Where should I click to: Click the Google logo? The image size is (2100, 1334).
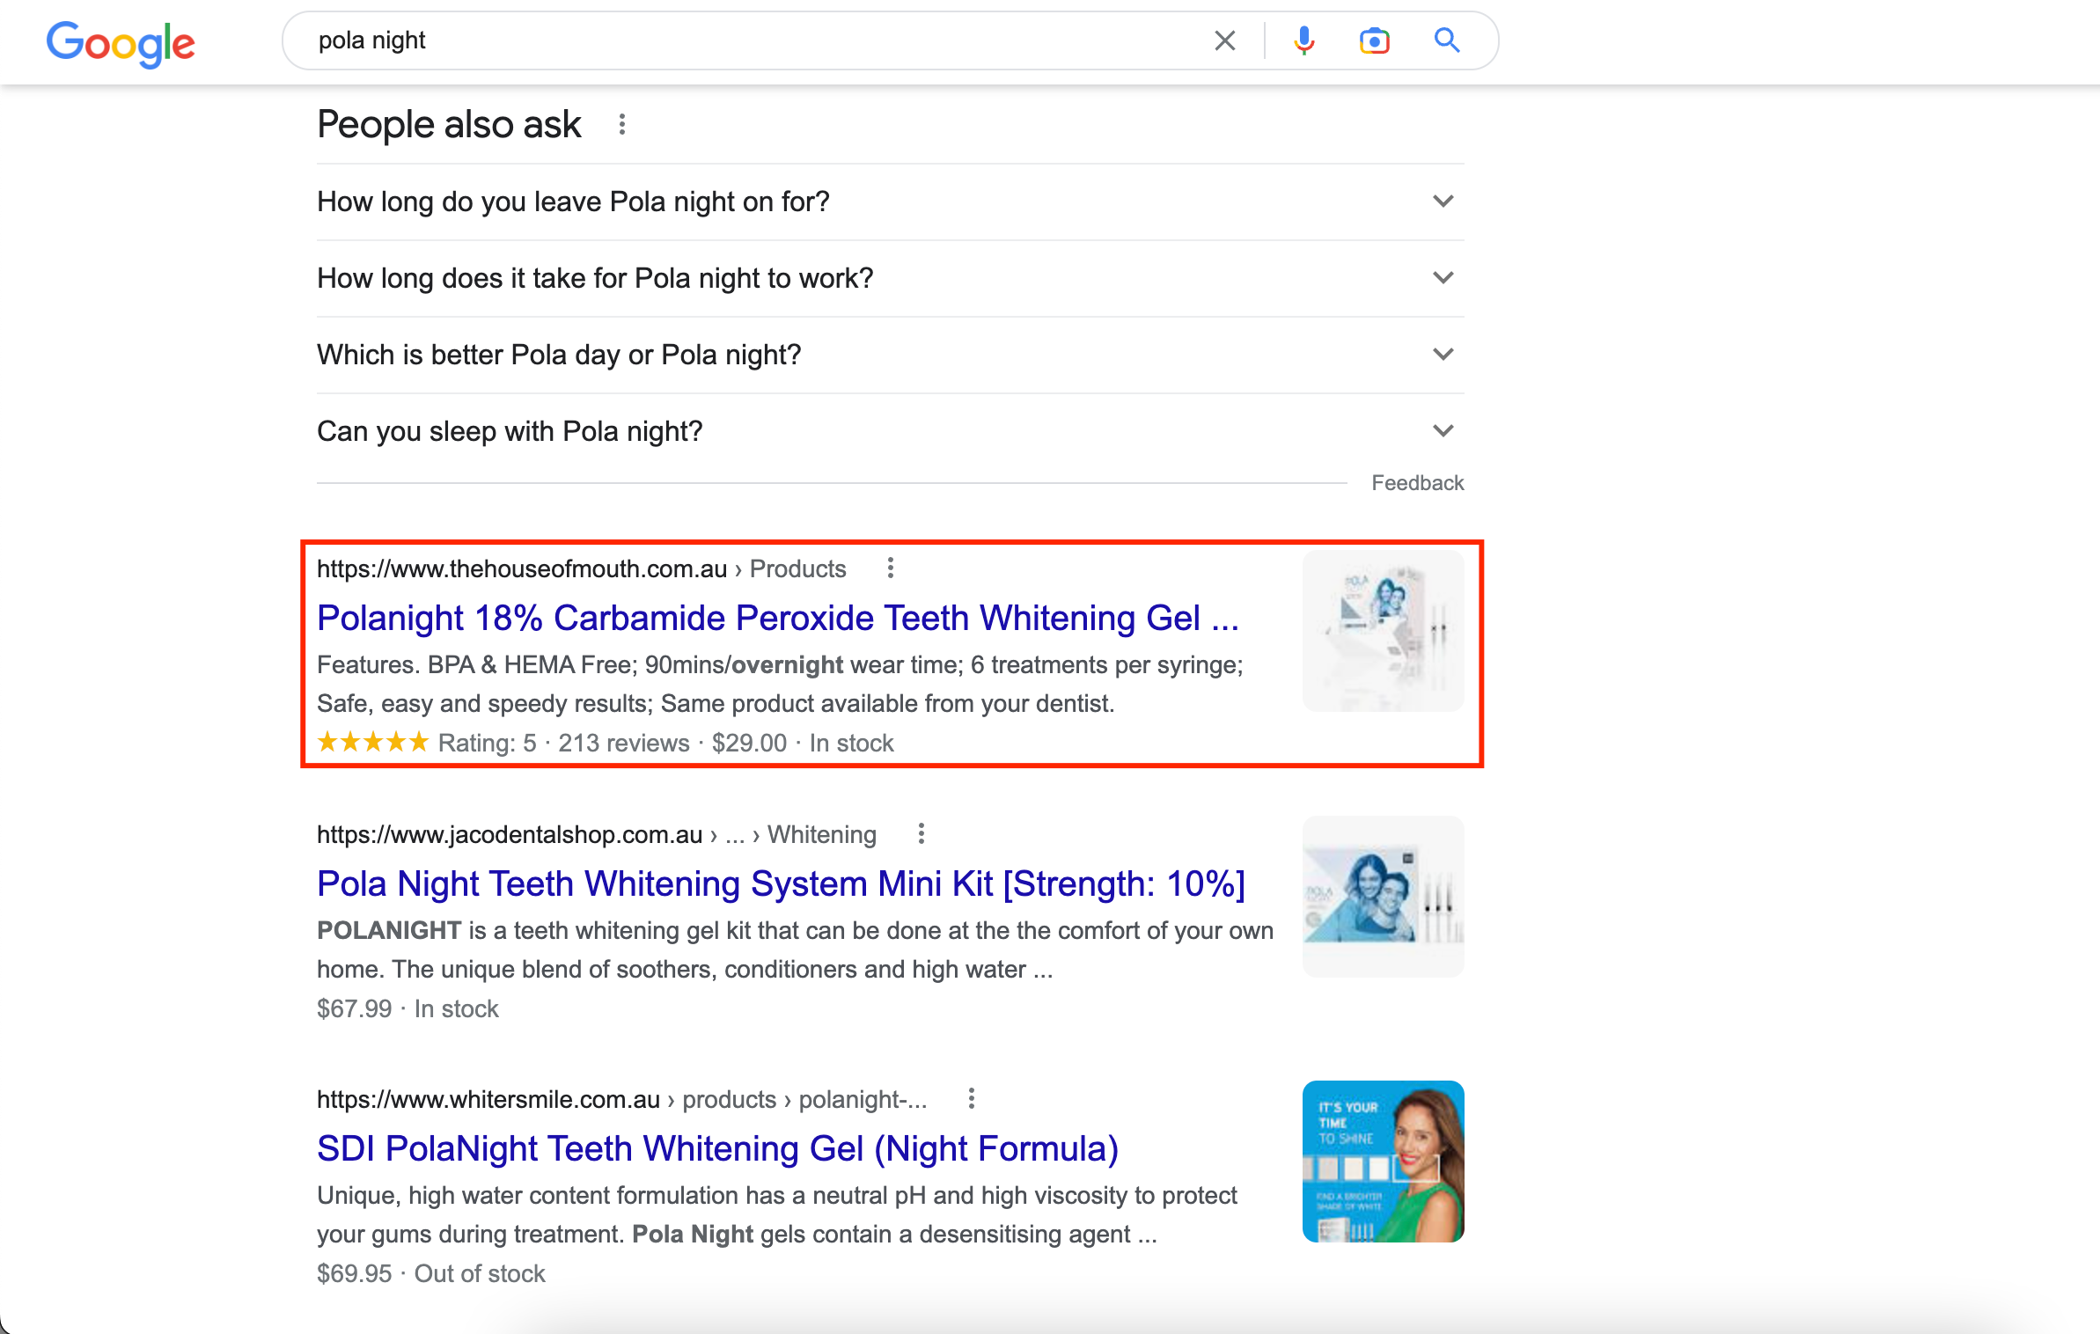click(121, 42)
